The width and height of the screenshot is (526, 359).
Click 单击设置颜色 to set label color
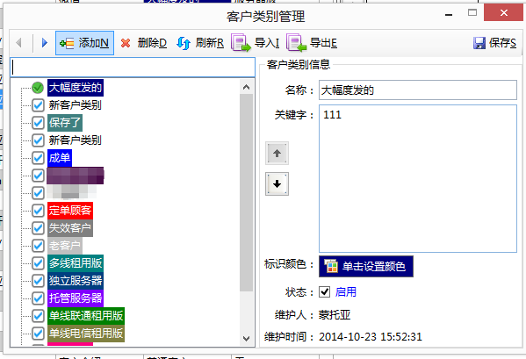[366, 267]
